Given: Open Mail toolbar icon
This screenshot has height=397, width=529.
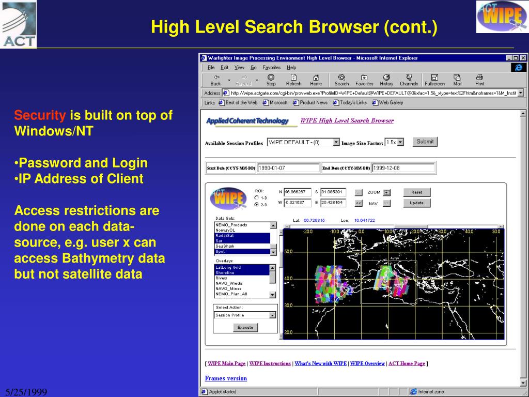Looking at the screenshot, I should coord(457,80).
